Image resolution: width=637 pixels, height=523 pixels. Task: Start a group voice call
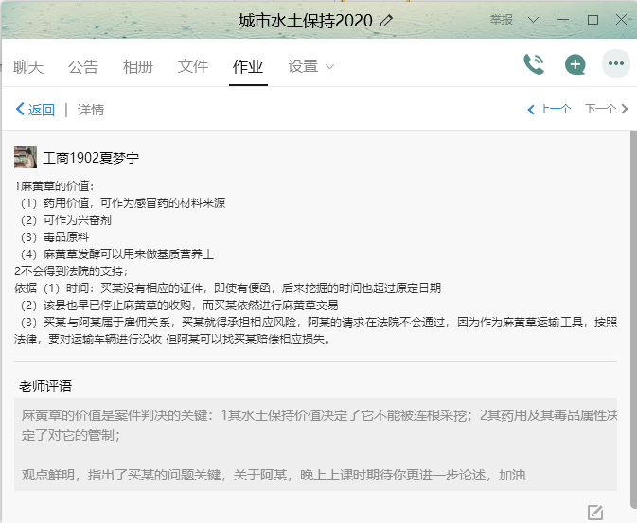click(534, 64)
